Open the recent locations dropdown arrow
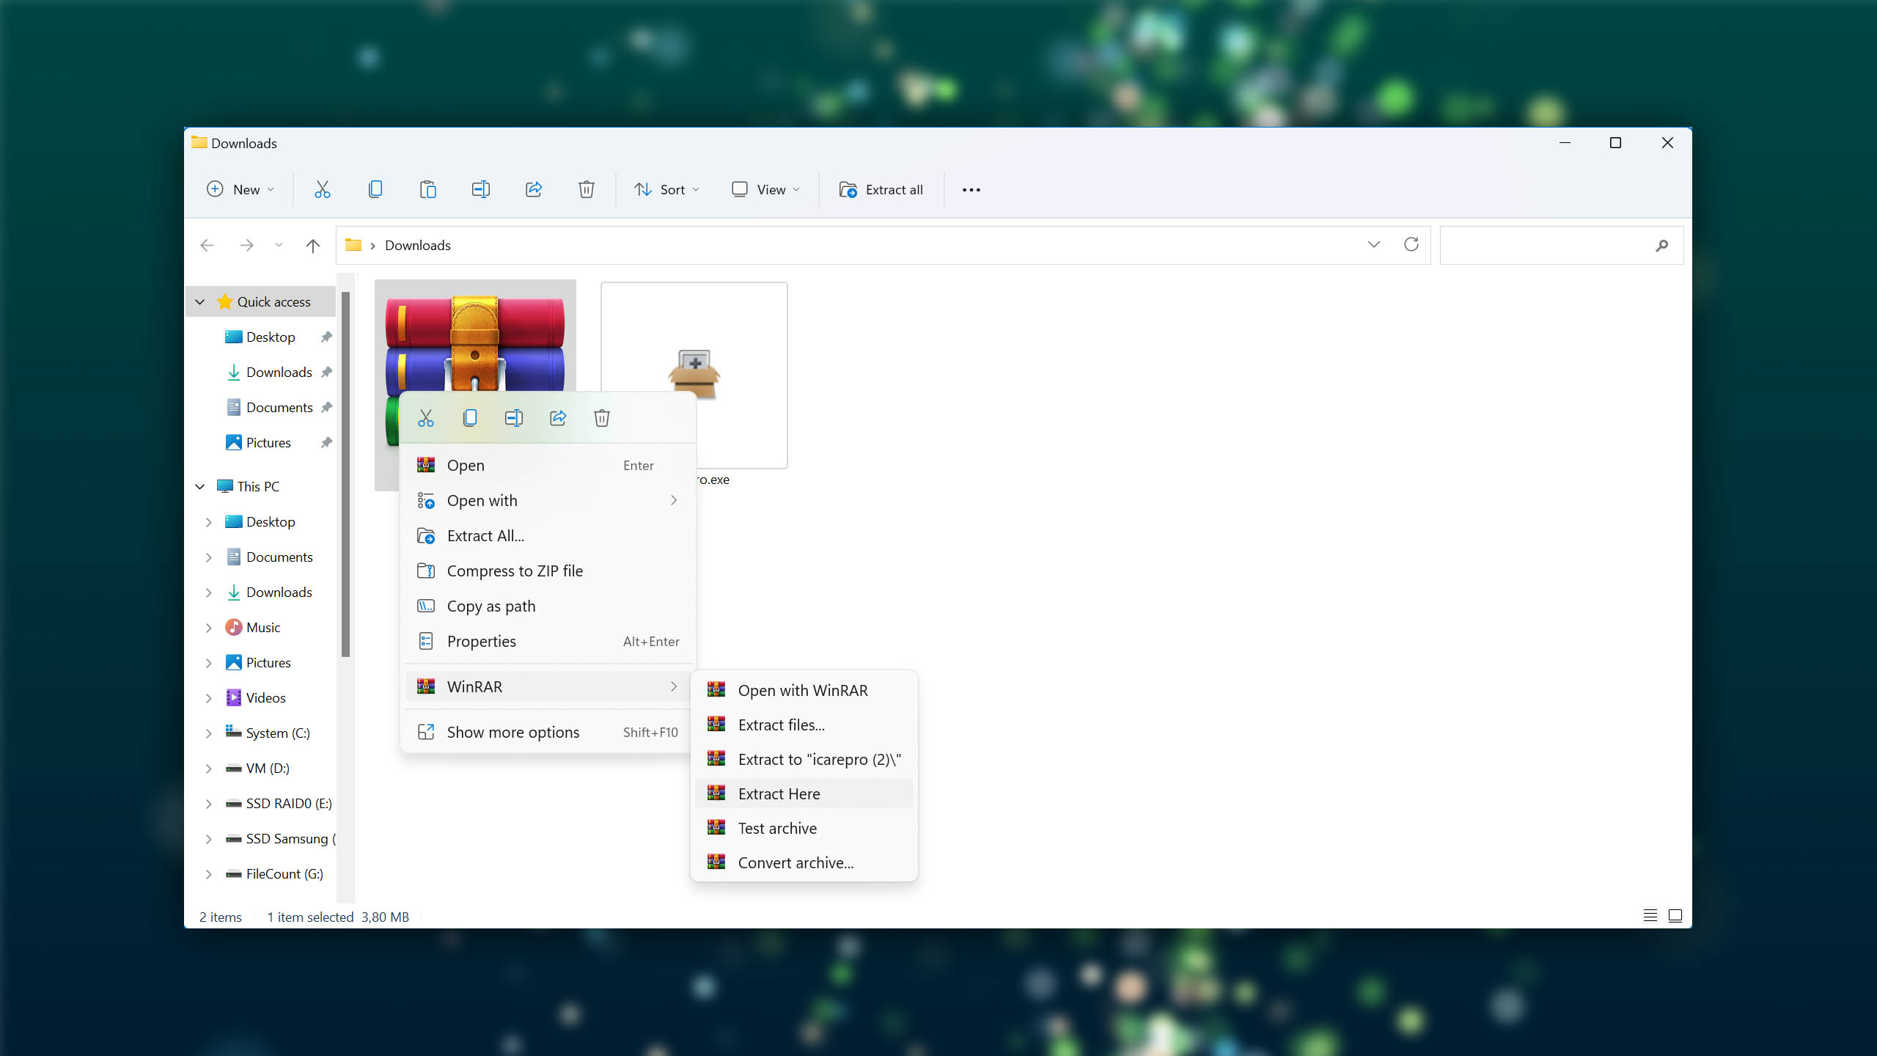Screen dimensions: 1877x1056 [x=279, y=245]
